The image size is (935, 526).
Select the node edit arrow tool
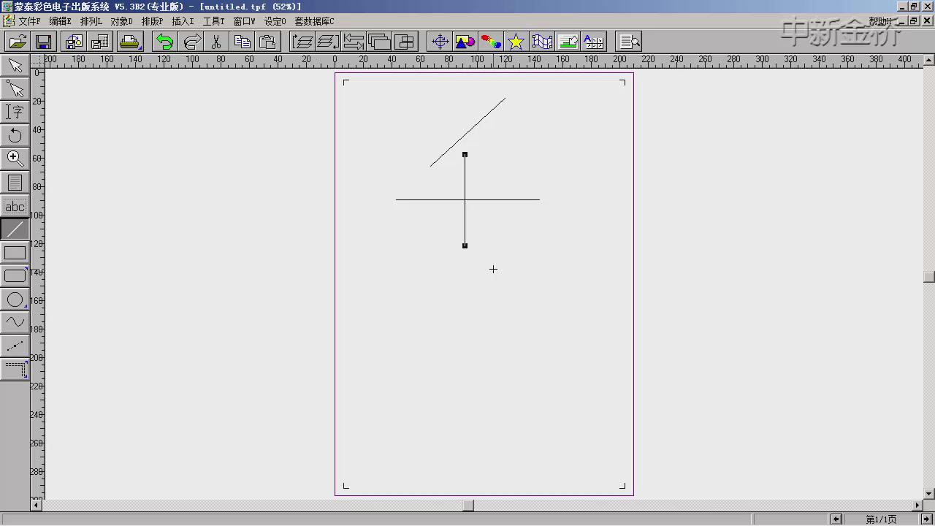[15, 89]
